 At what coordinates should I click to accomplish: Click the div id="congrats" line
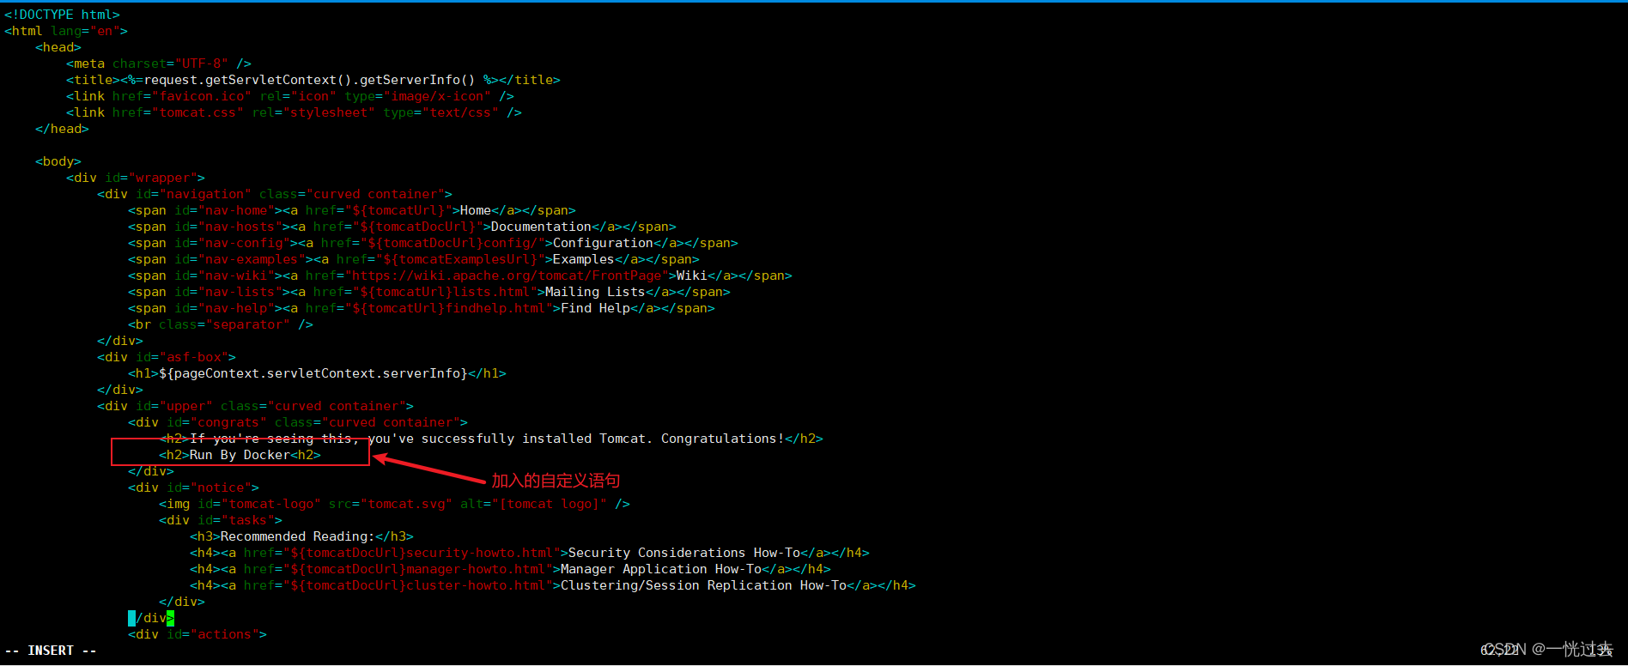pos(298,422)
